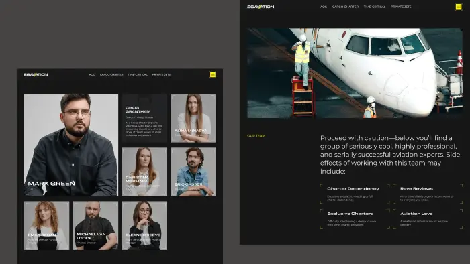Open Private Jets nav item in left window
This screenshot has width=470, height=264.
(161, 74)
